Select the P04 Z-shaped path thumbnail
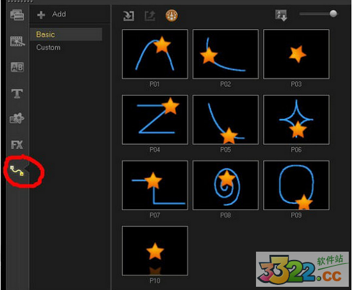The height and width of the screenshot is (290, 352). point(155,119)
